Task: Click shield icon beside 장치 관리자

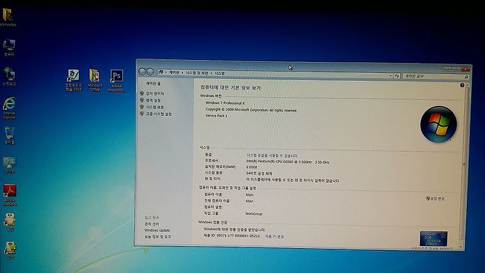Action: pyautogui.click(x=141, y=93)
